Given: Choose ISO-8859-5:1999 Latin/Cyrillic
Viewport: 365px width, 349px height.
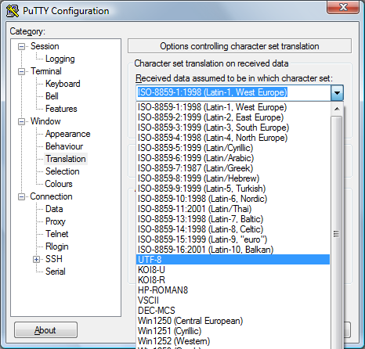Looking at the screenshot, I should [233, 148].
